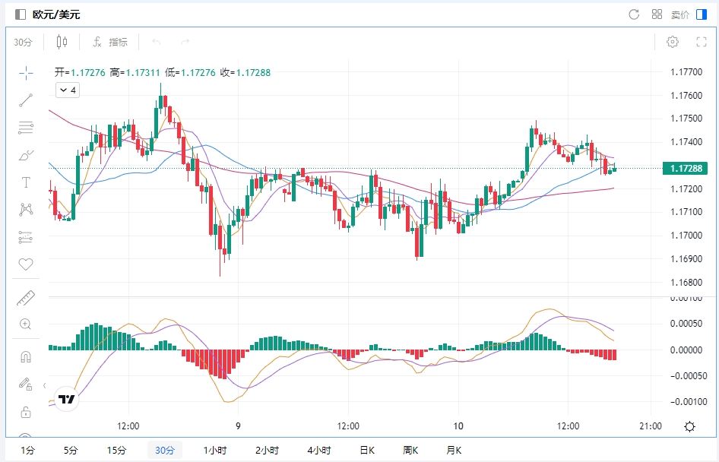Image resolution: width=719 pixels, height=462 pixels.
Task: Toggle the magnet snap mode
Action: pyautogui.click(x=26, y=357)
